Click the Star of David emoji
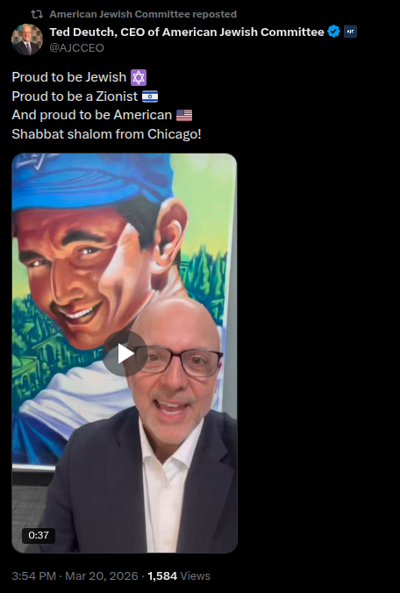The width and height of the screenshot is (400, 593). coord(139,77)
